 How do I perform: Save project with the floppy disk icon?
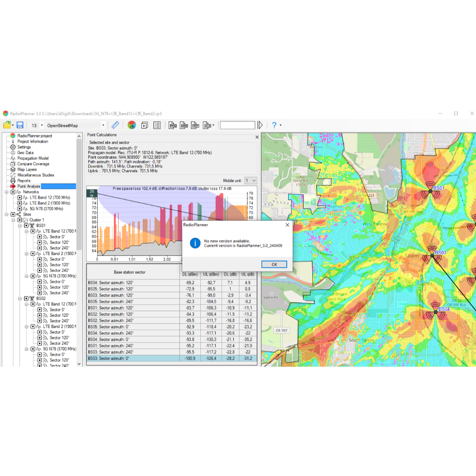point(20,125)
